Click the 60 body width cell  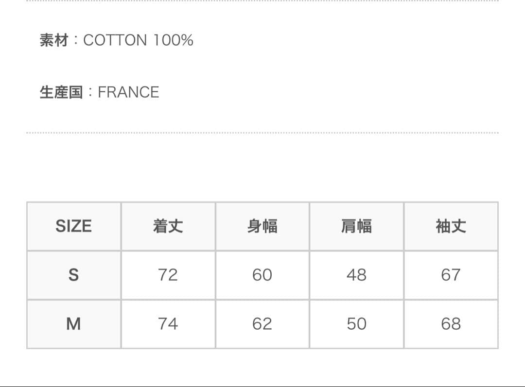click(262, 275)
